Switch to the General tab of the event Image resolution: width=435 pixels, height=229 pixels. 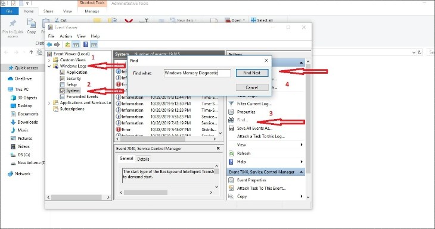click(x=126, y=158)
